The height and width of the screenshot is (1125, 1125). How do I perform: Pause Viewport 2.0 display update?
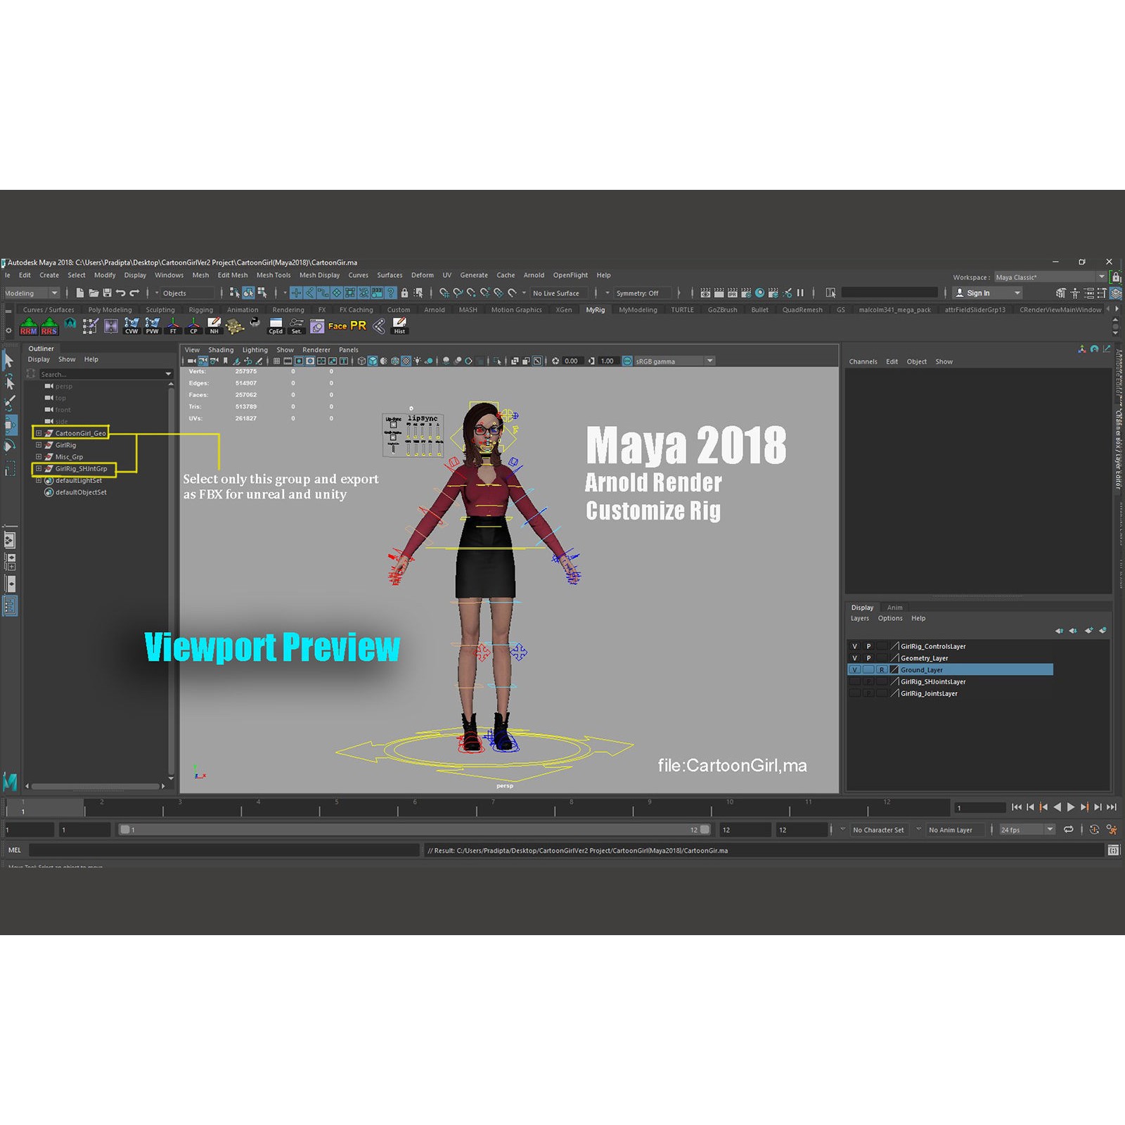pos(800,293)
